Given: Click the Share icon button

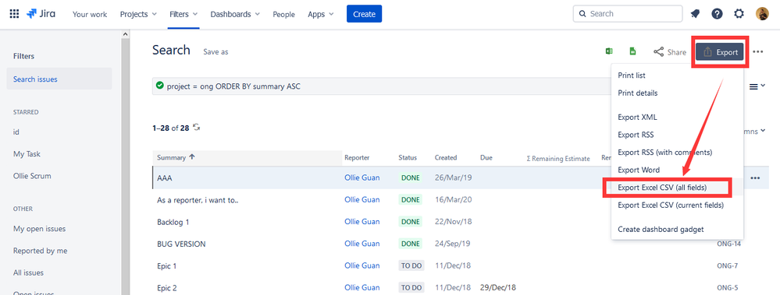Looking at the screenshot, I should [x=670, y=51].
